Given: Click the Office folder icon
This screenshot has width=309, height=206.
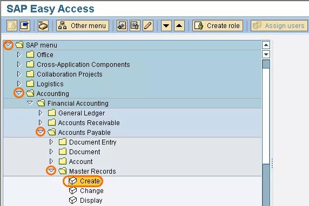Looking at the screenshot, I should [x=30, y=54].
